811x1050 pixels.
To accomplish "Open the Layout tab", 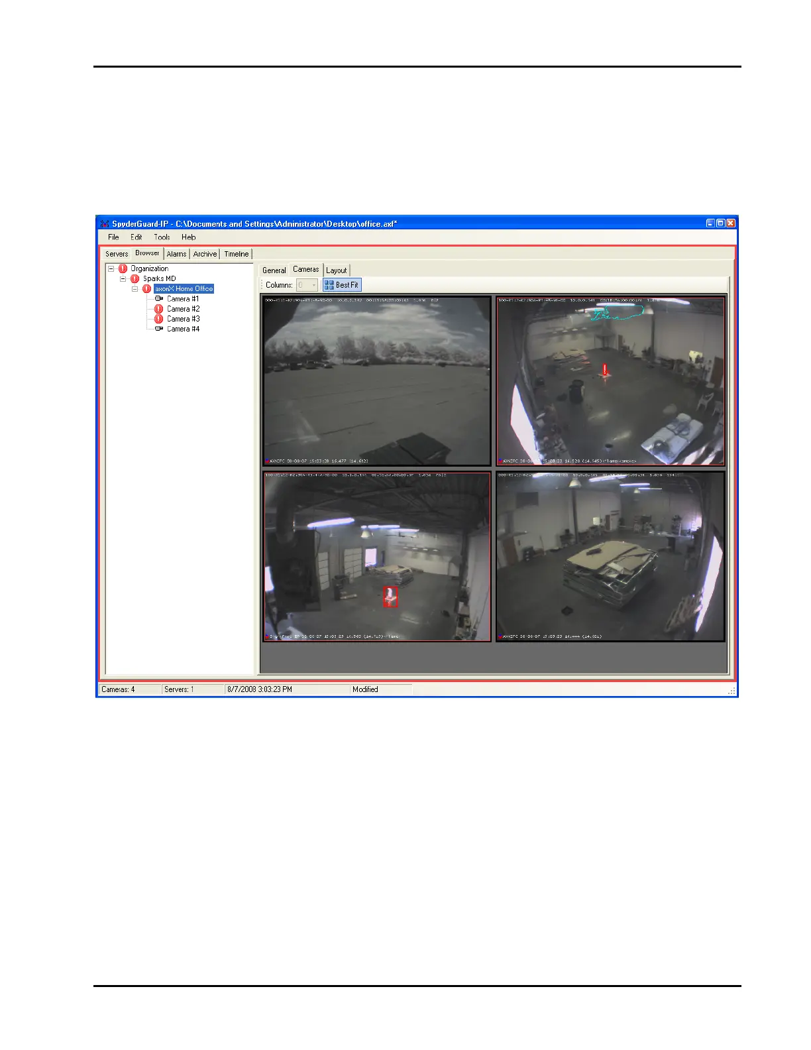I will click(x=337, y=270).
